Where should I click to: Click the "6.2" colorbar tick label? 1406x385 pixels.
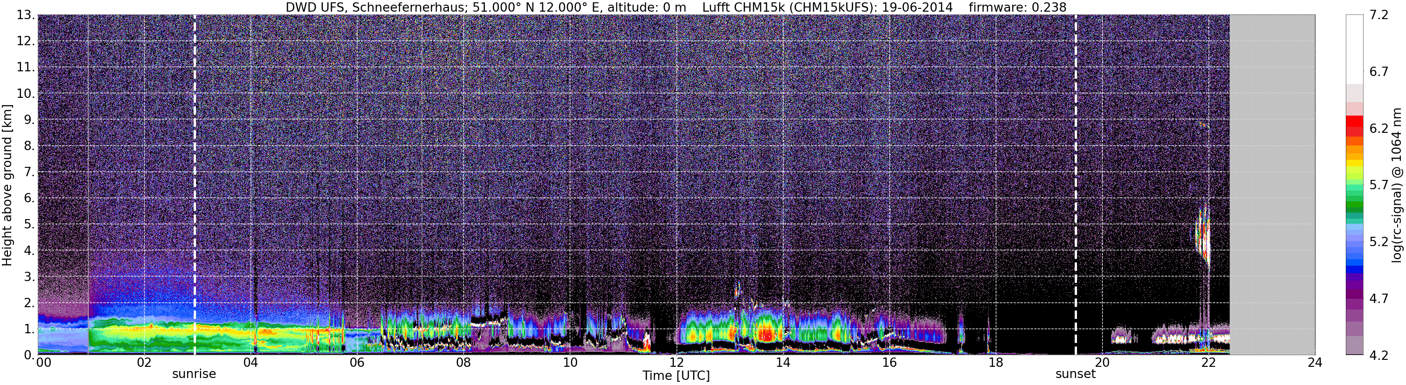(x=1379, y=129)
